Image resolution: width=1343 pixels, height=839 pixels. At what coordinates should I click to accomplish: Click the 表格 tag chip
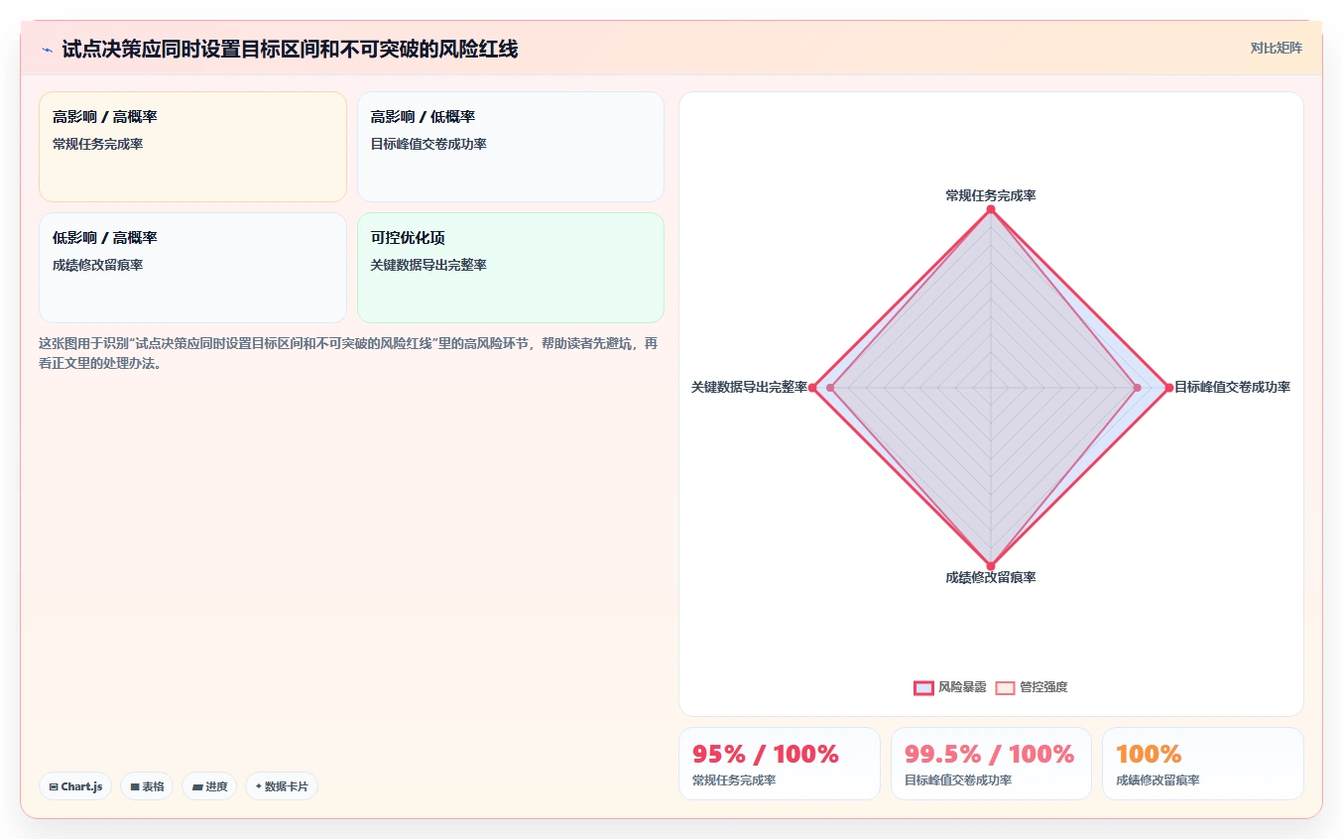147,786
